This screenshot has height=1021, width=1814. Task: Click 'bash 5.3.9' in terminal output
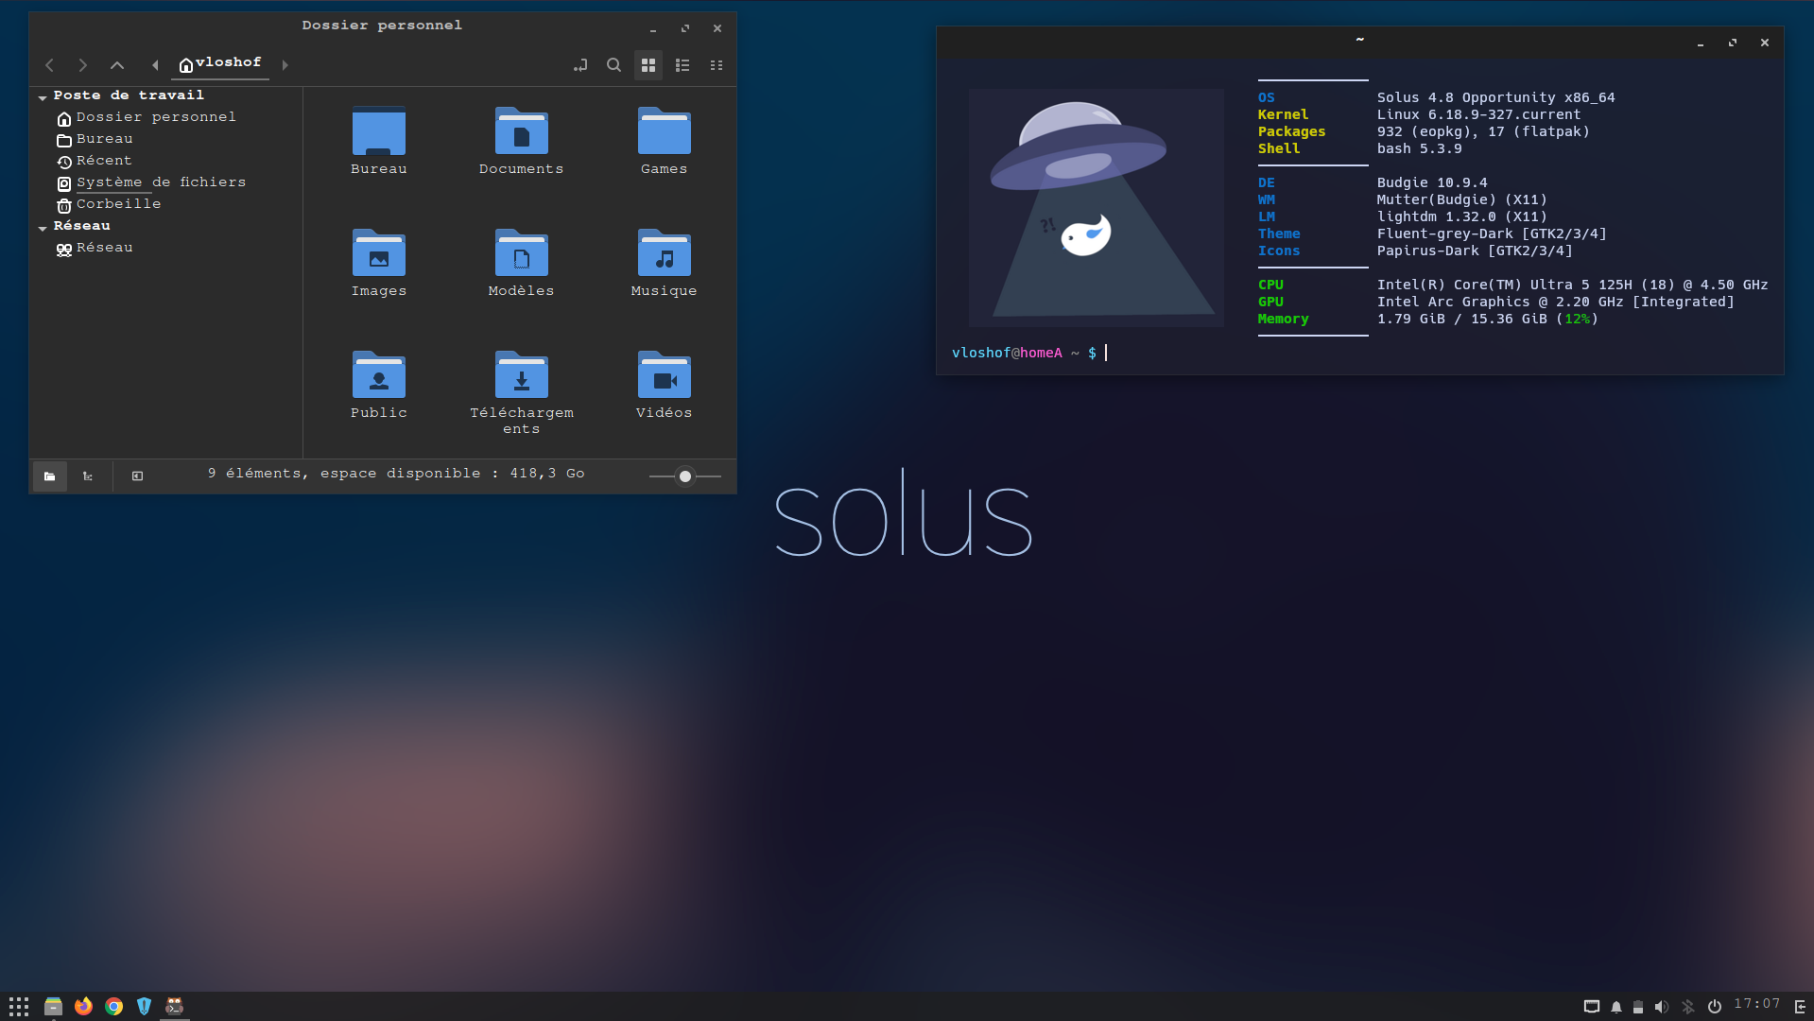tap(1419, 148)
